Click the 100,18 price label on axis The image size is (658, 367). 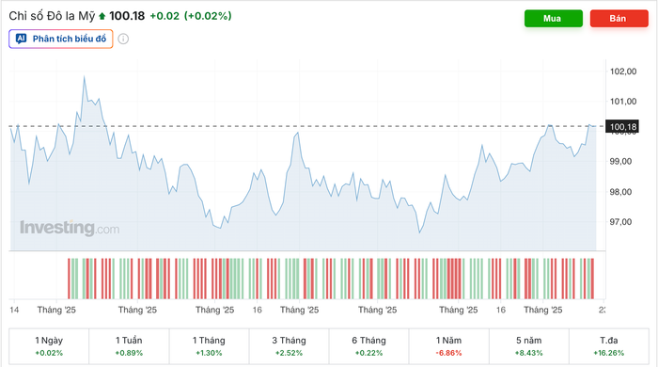(x=622, y=126)
